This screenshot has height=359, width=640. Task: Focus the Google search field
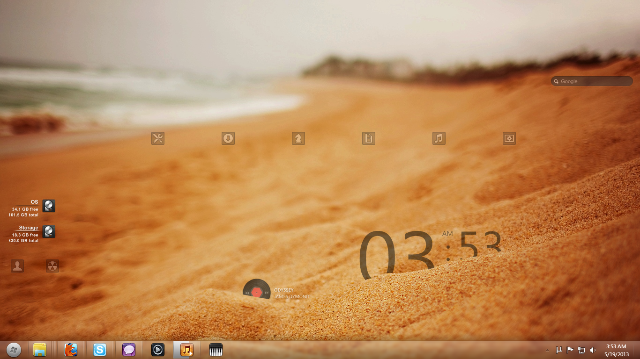(x=592, y=81)
